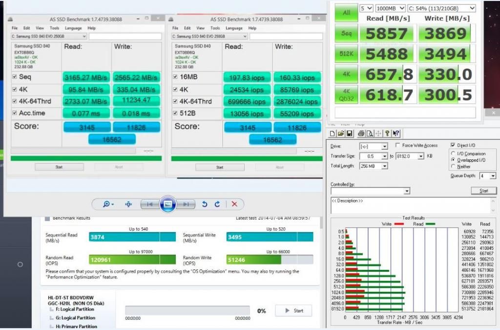Go to the next image in photo viewer
This screenshot has height=330, width=500.
point(186,204)
